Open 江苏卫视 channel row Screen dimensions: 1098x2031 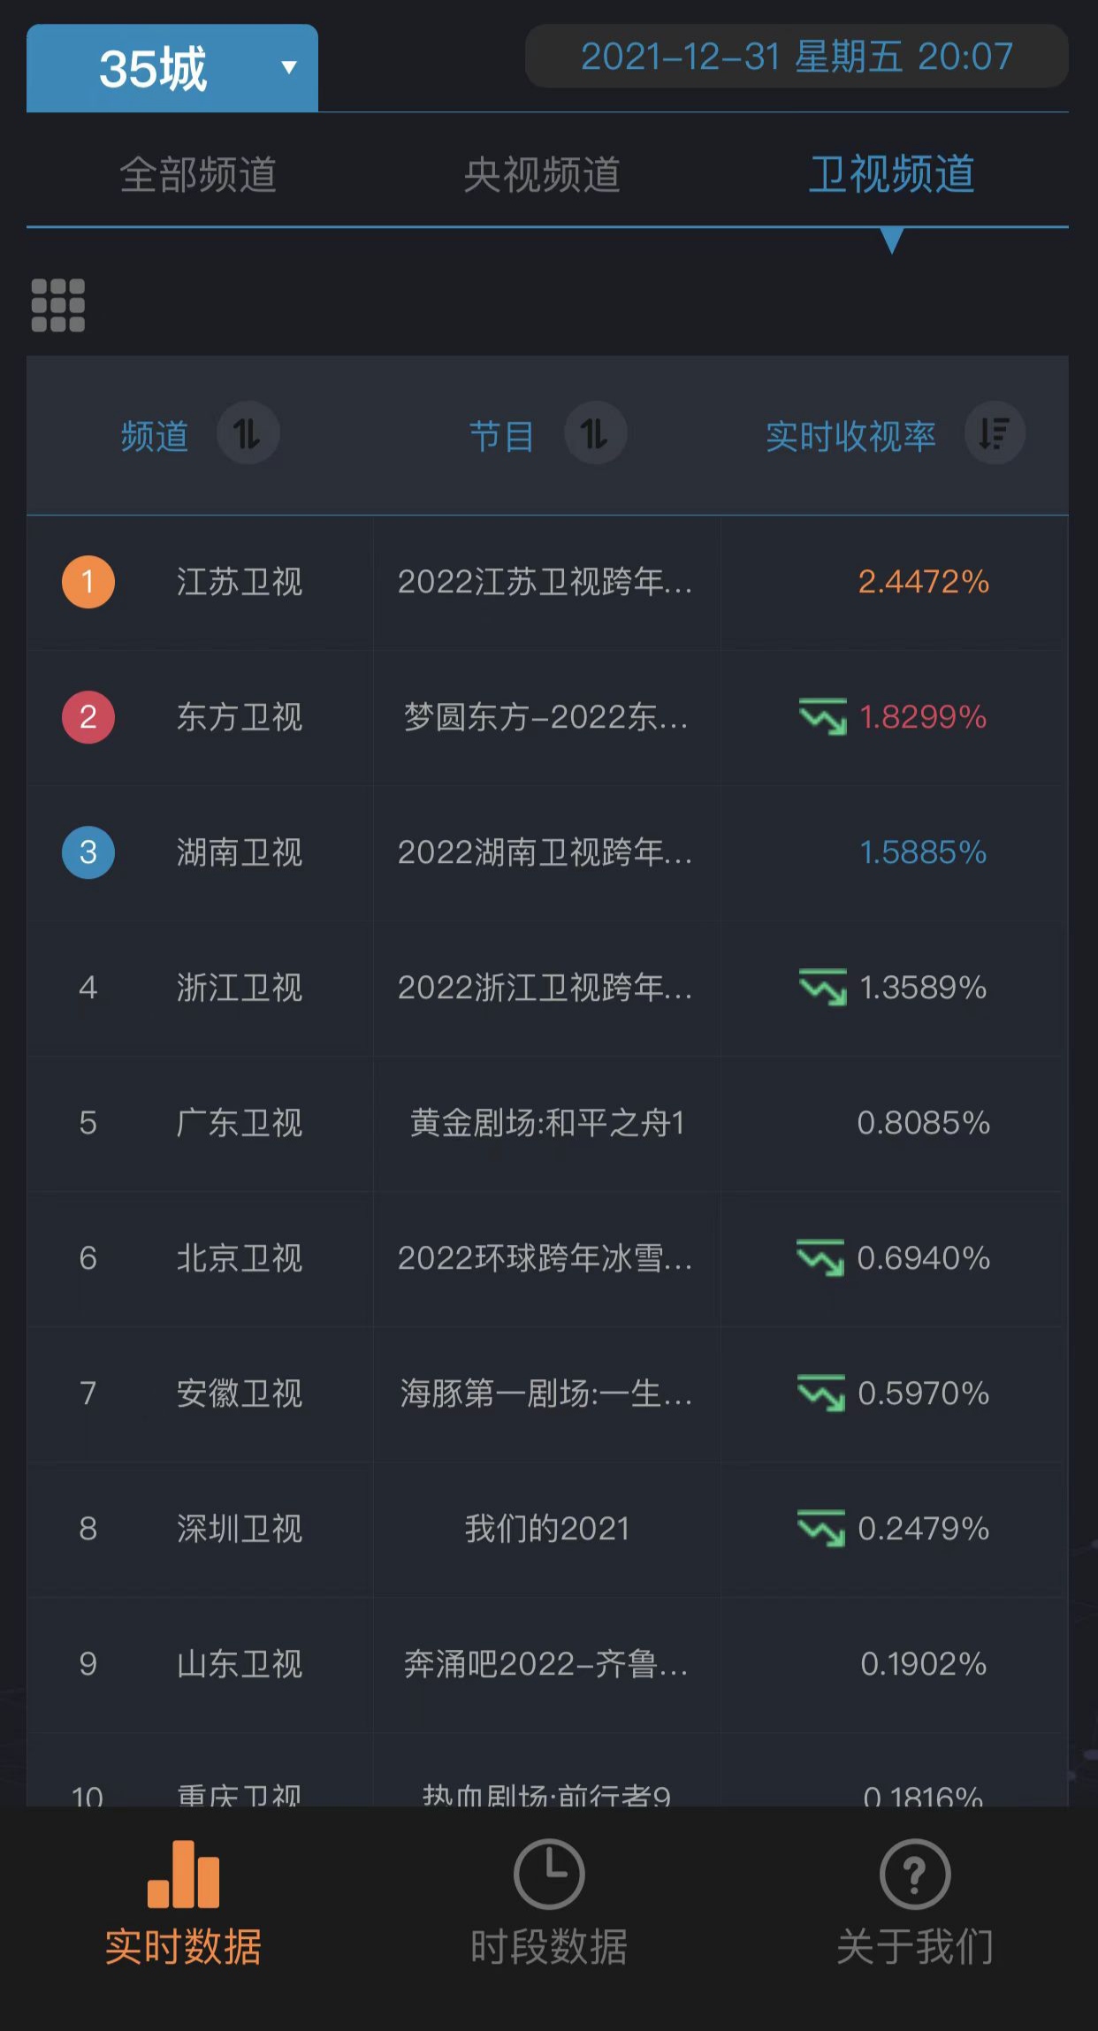point(240,582)
